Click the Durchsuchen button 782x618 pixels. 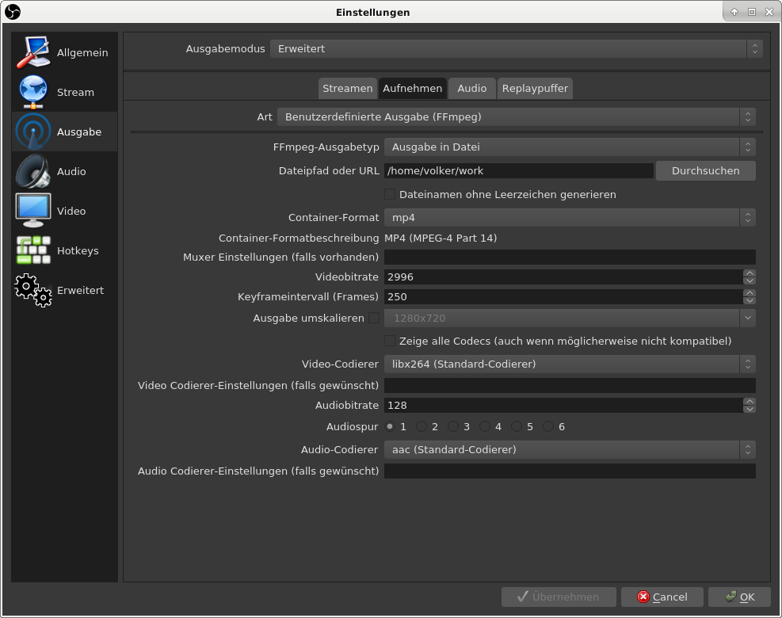click(705, 170)
